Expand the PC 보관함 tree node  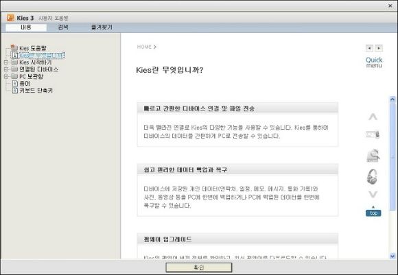[6, 76]
